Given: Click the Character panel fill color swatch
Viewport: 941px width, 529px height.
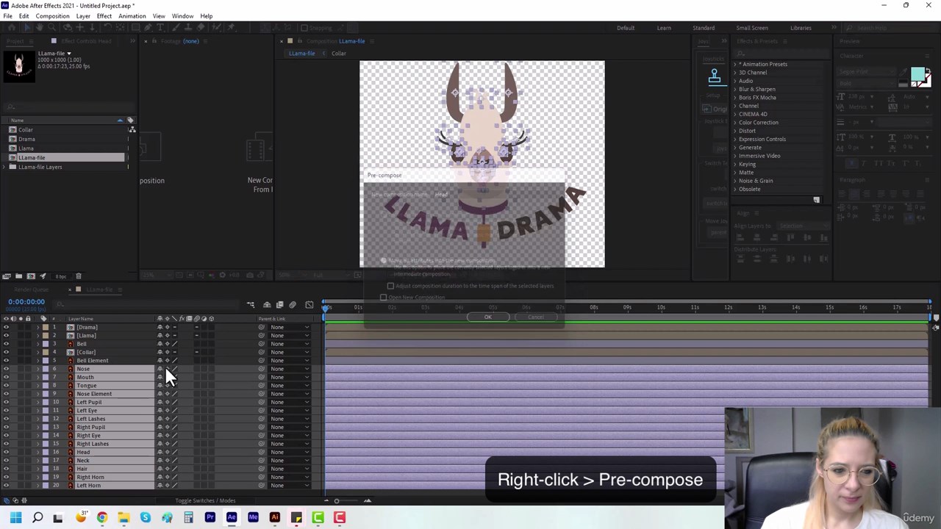Looking at the screenshot, I should 917,74.
